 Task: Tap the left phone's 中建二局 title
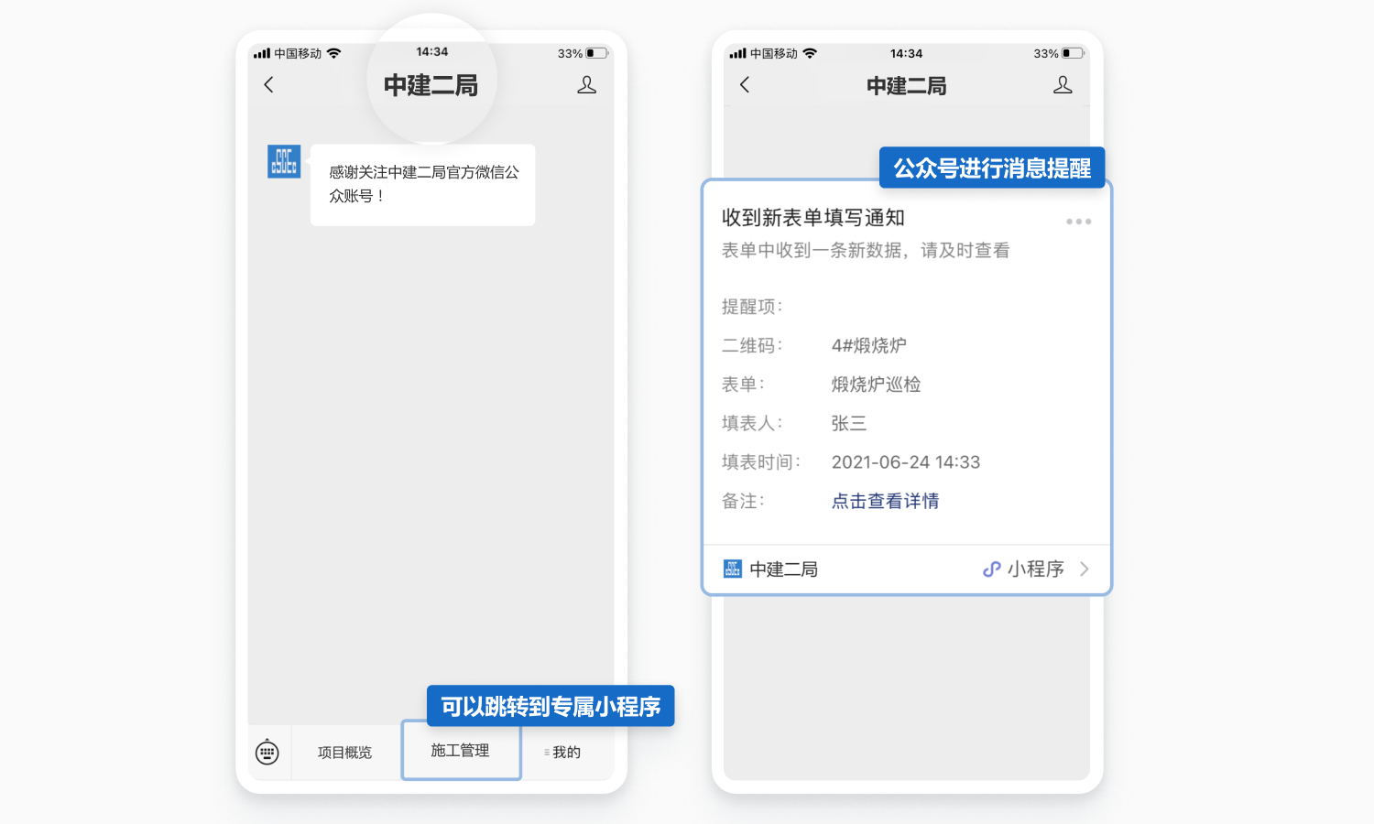pyautogui.click(x=431, y=85)
